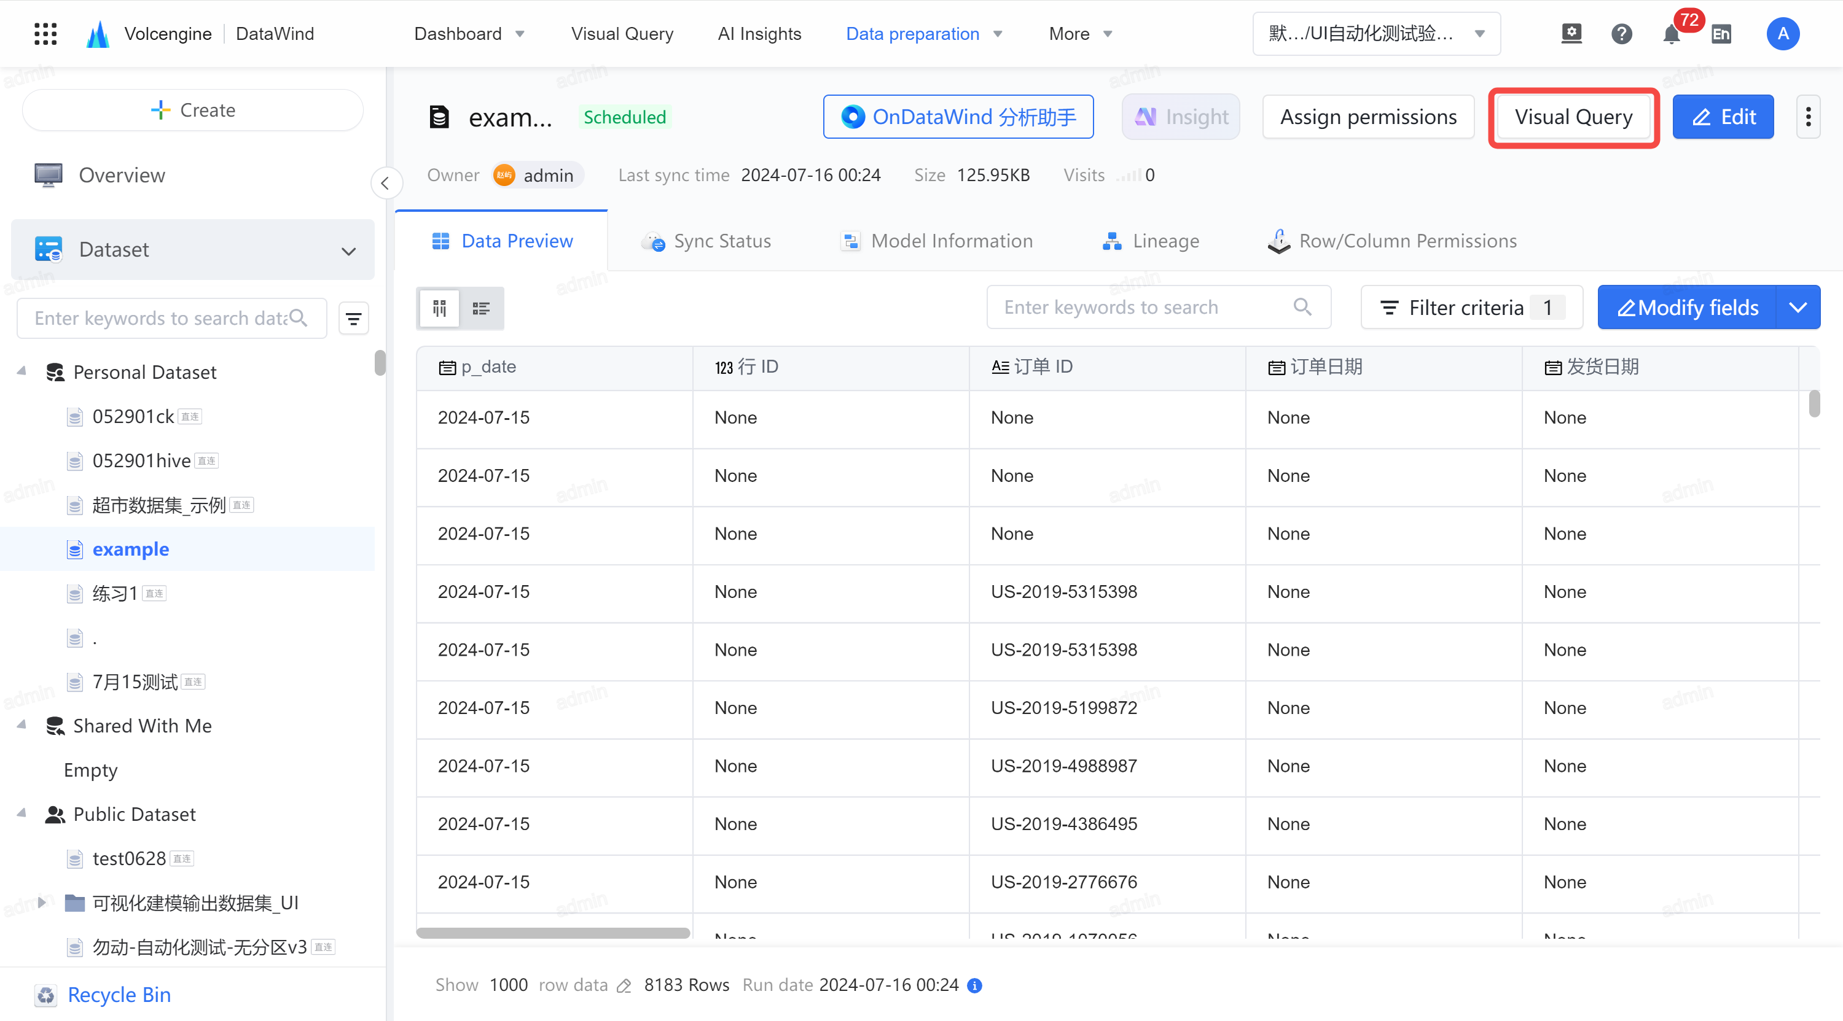Click the example dataset file icon

(x=74, y=549)
